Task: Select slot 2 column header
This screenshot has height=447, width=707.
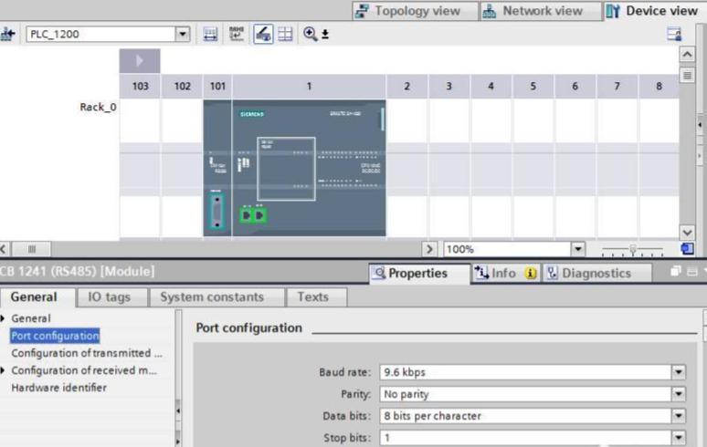Action: pyautogui.click(x=406, y=86)
